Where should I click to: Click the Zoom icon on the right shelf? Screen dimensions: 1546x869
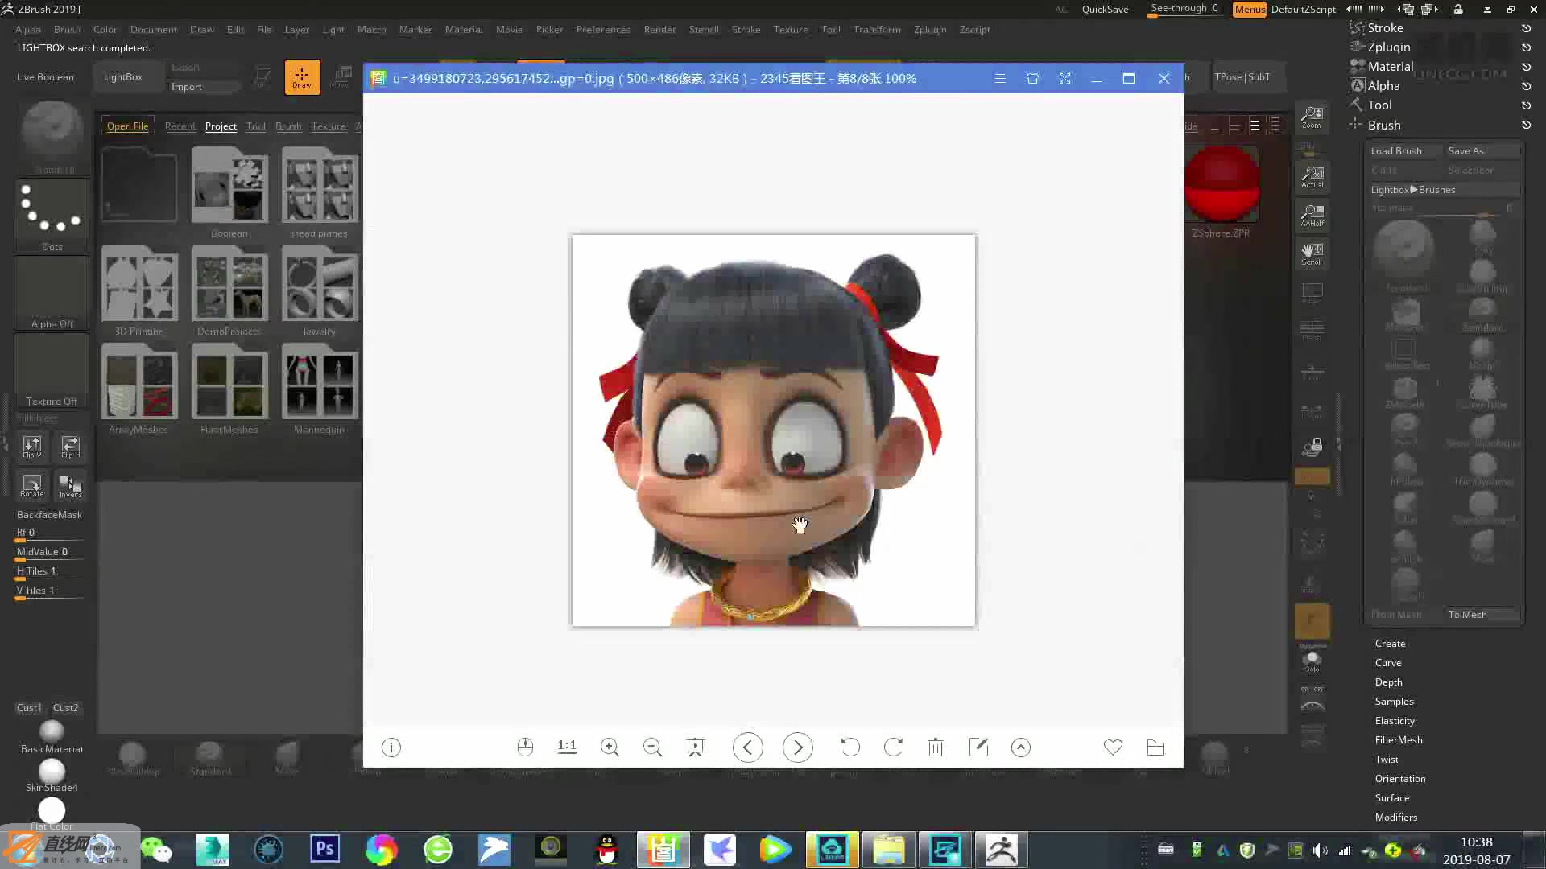(x=1312, y=117)
